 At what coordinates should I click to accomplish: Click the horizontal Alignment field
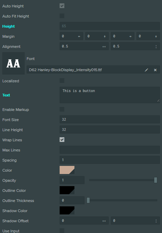84,46
